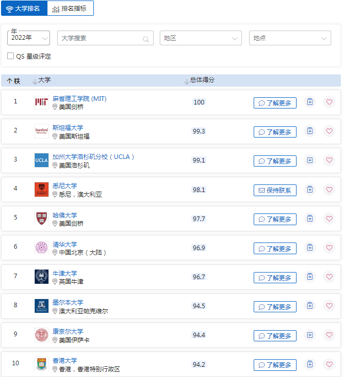Click the Harvard shield logo
The height and width of the screenshot is (377, 344).
pos(41,219)
